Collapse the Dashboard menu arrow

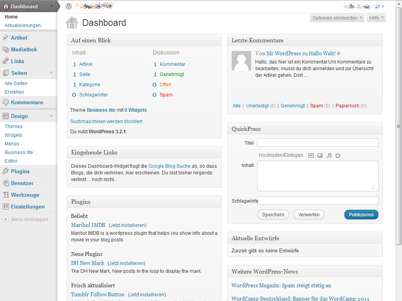click(51, 6)
